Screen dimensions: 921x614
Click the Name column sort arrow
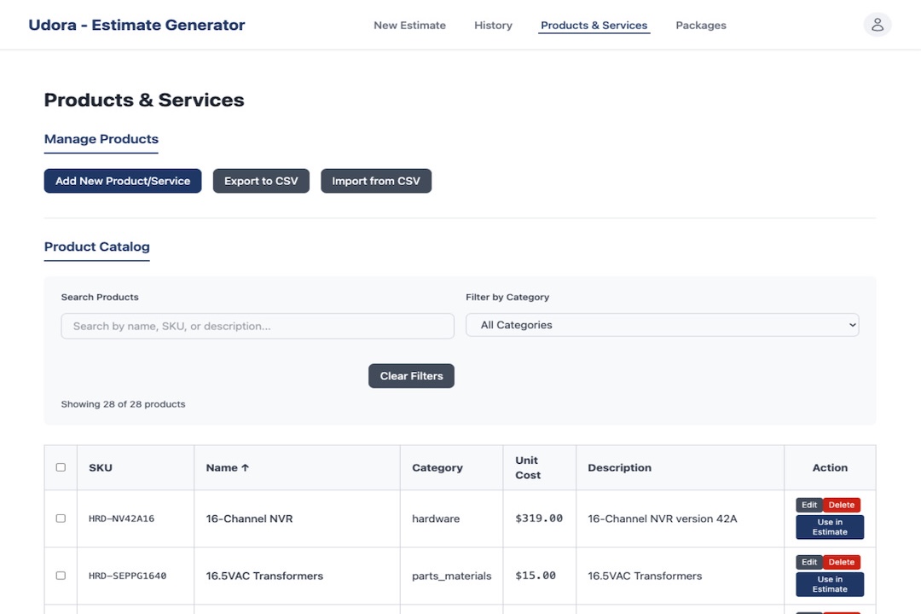coord(245,467)
